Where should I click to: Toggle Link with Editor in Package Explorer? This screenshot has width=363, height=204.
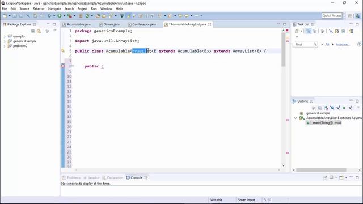[x=39, y=31]
